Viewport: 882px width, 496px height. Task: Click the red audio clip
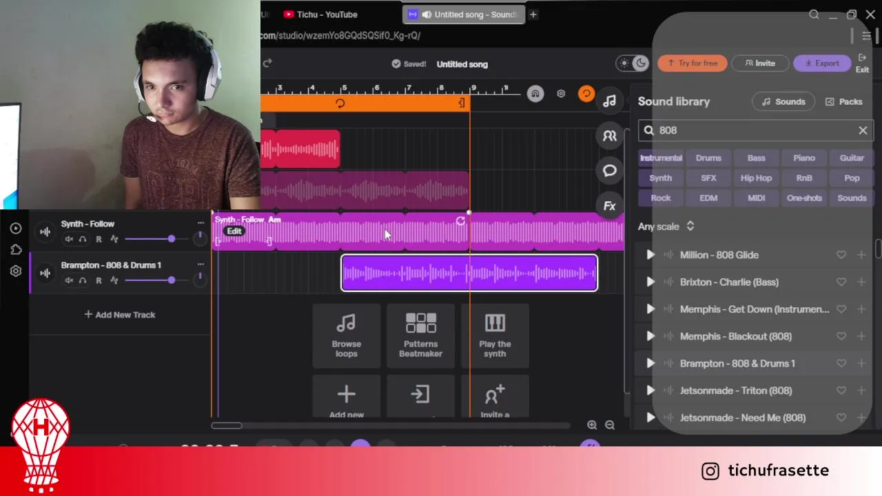300,149
